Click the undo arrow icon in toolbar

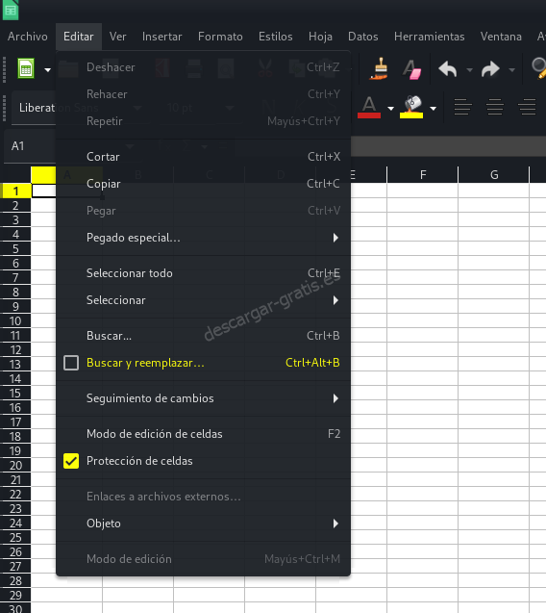(x=448, y=69)
